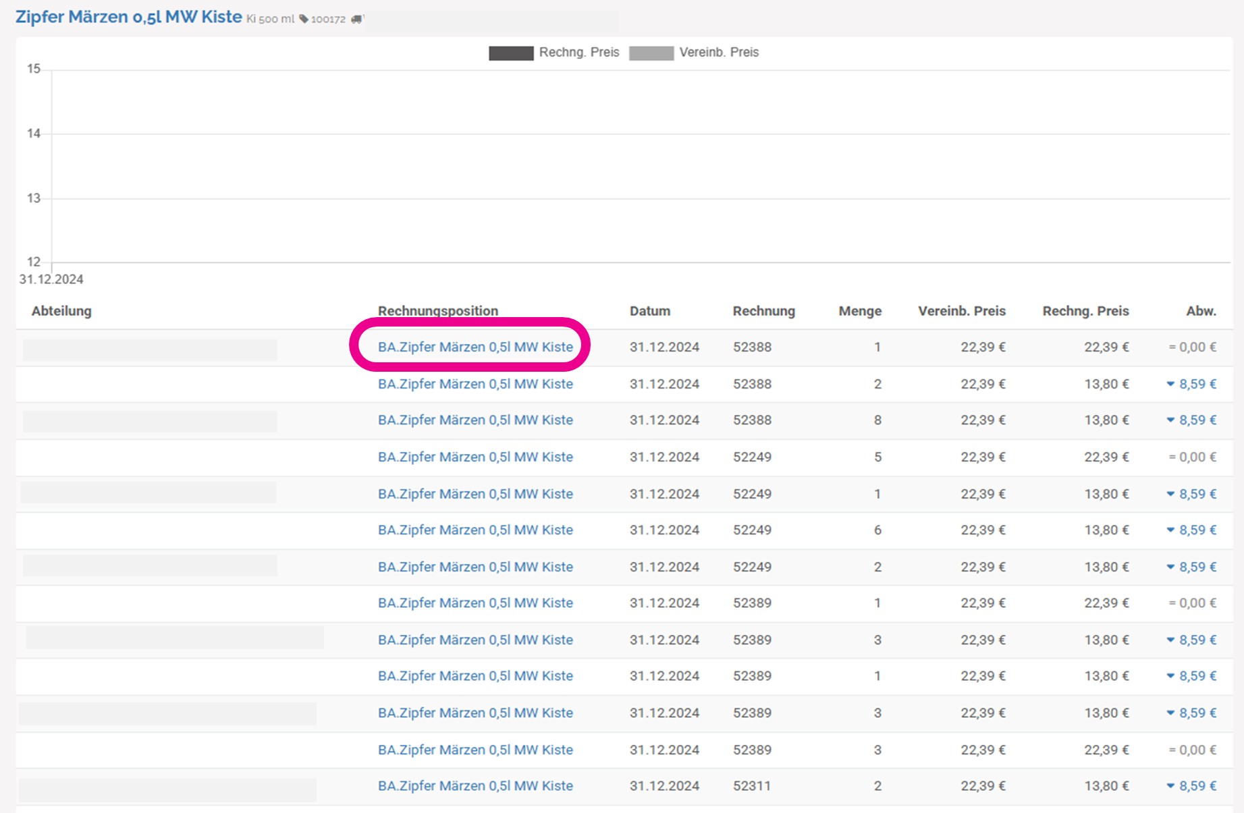Click the delivery truck icon in the header
The image size is (1244, 813).
click(x=356, y=19)
